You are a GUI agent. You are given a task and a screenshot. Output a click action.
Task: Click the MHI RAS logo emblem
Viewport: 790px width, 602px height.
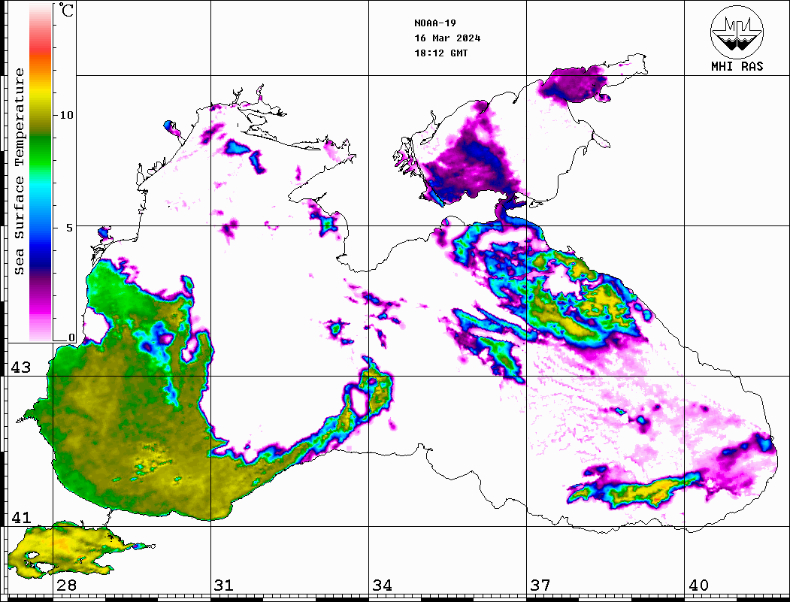click(x=737, y=32)
